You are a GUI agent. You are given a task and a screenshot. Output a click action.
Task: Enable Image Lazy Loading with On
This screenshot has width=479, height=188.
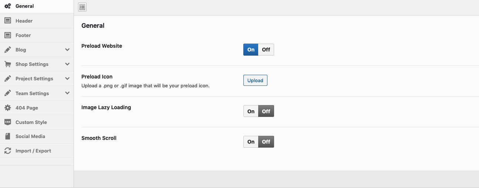[251, 111]
